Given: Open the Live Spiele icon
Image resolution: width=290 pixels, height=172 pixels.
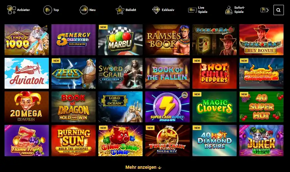Looking at the screenshot, I should coord(192,10).
